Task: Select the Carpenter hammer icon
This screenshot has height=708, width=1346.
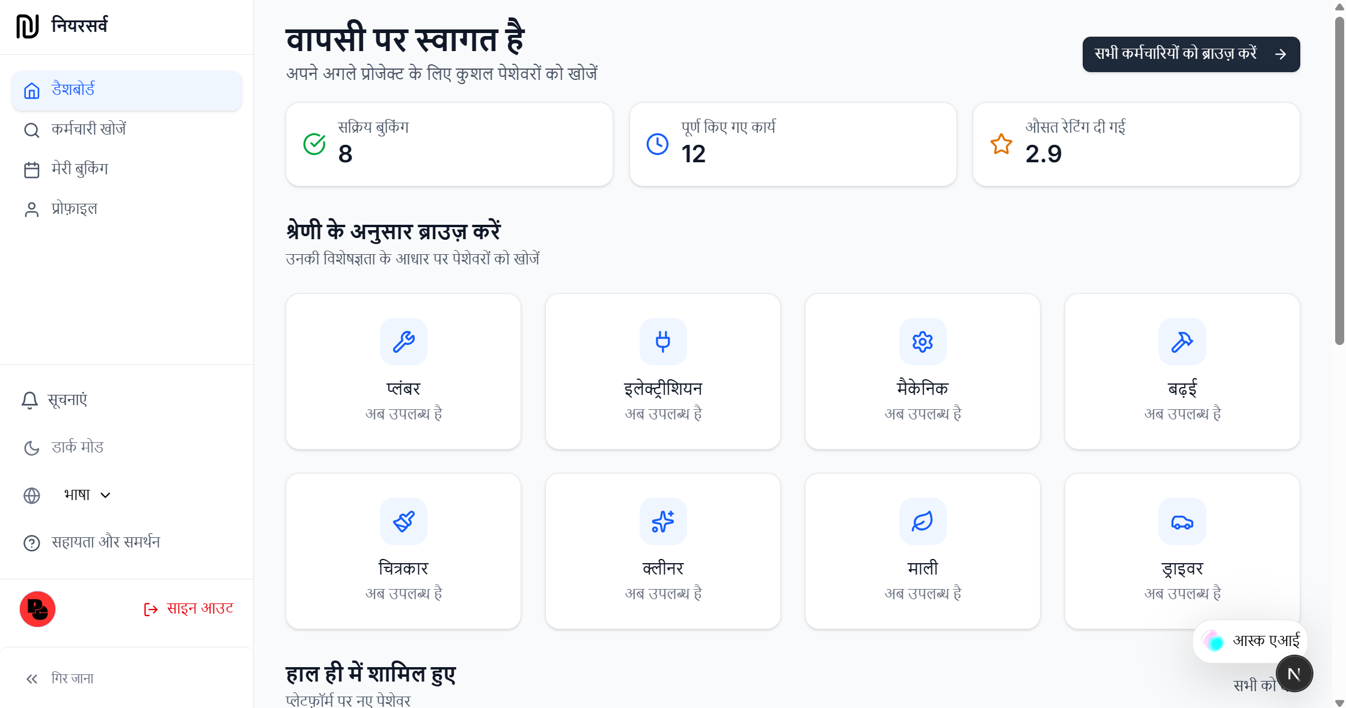Action: [1182, 341]
